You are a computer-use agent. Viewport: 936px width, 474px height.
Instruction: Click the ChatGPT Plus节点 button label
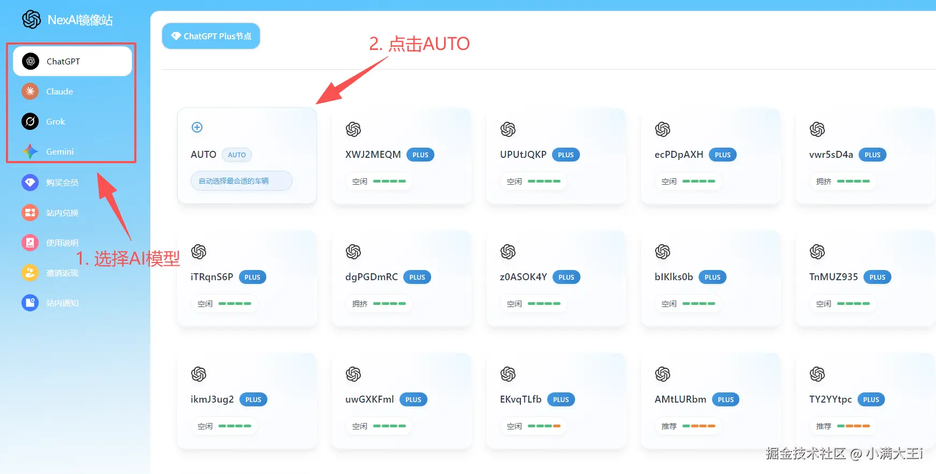coord(217,36)
